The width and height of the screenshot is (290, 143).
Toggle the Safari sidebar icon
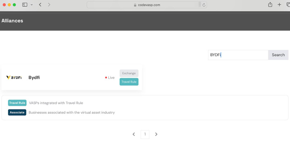click(25, 5)
